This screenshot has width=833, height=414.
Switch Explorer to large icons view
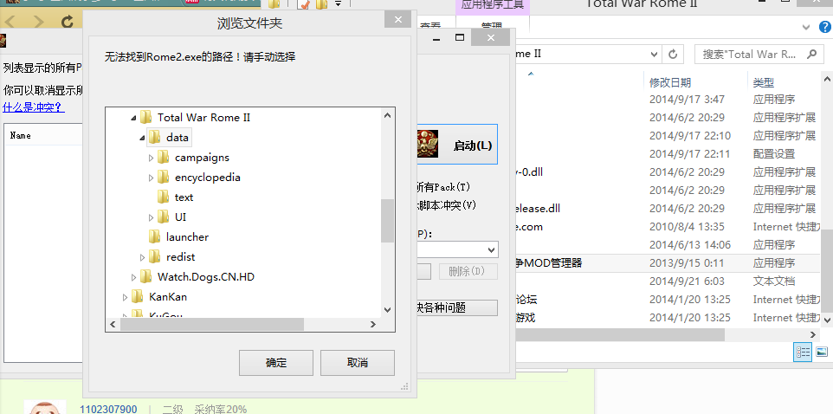[822, 352]
